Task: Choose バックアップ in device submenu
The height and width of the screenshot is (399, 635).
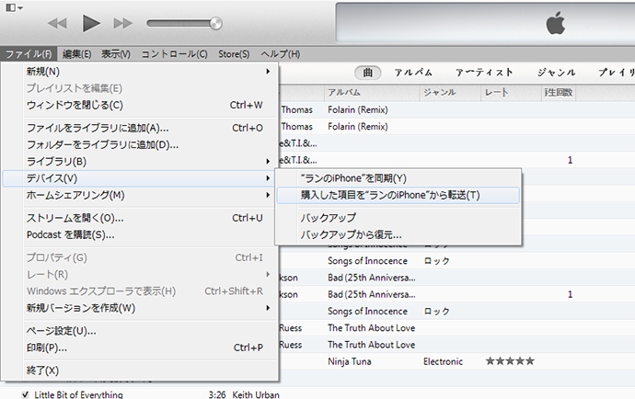Action: (398, 218)
